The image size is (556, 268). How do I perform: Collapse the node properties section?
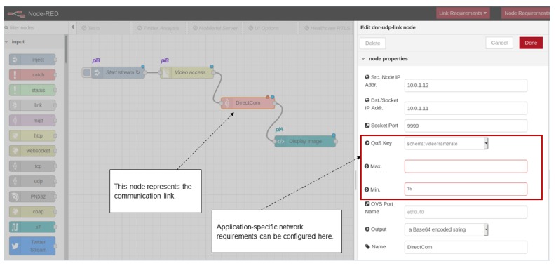click(x=363, y=59)
